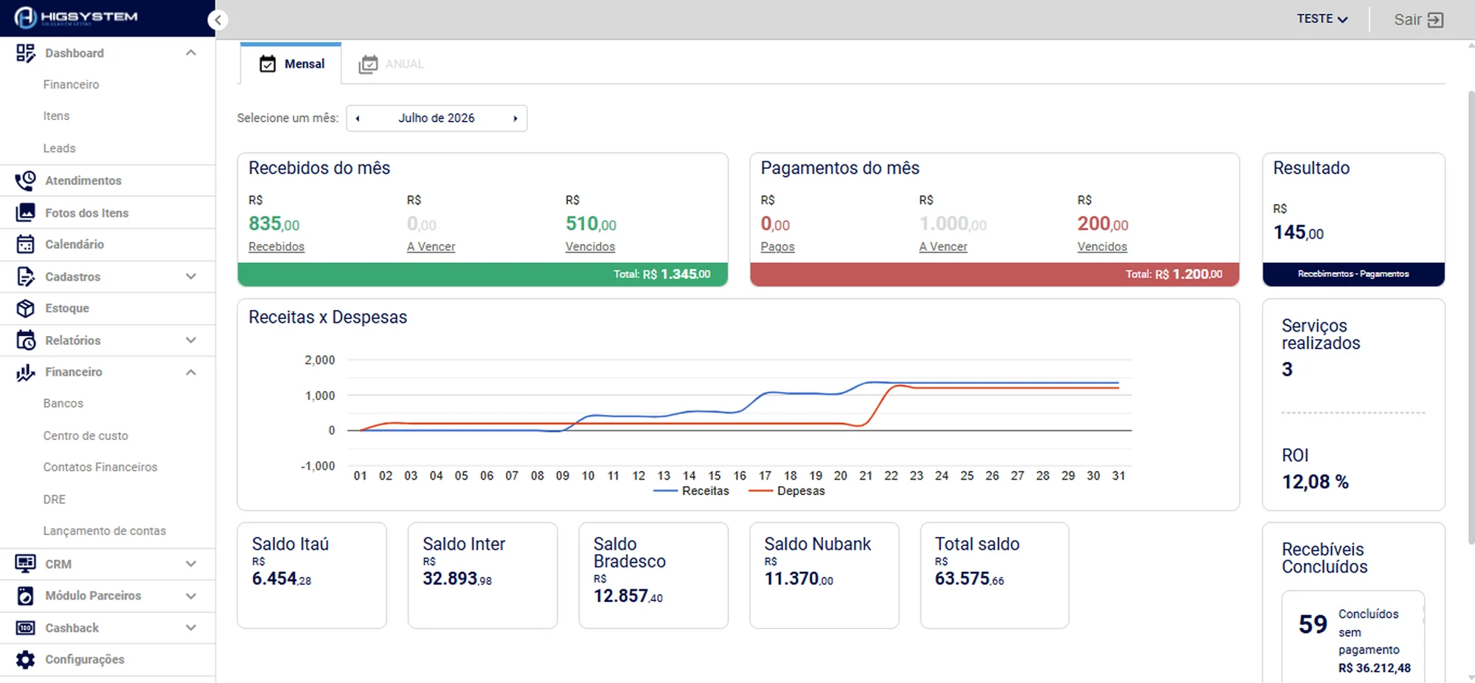The height and width of the screenshot is (683, 1475).
Task: Open the TESTE user dropdown
Action: click(x=1322, y=19)
